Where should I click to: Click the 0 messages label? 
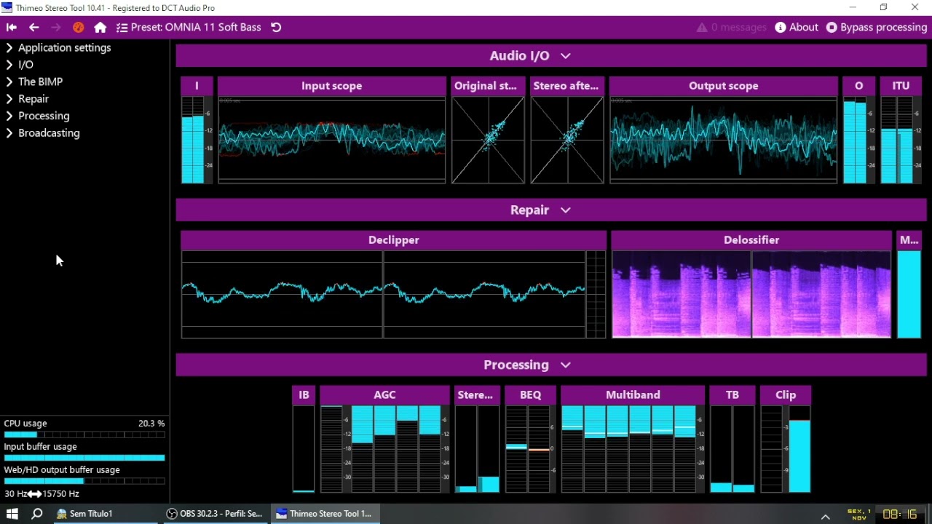(x=738, y=28)
